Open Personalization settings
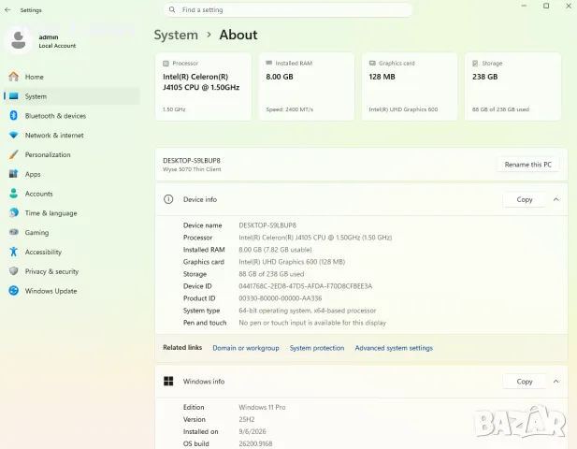This screenshot has height=449, width=577. (x=72, y=154)
